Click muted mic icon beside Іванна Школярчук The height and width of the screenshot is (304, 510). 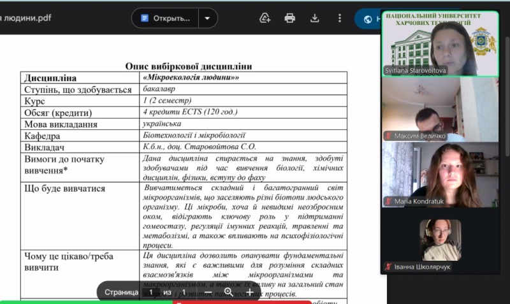pyautogui.click(x=388, y=267)
